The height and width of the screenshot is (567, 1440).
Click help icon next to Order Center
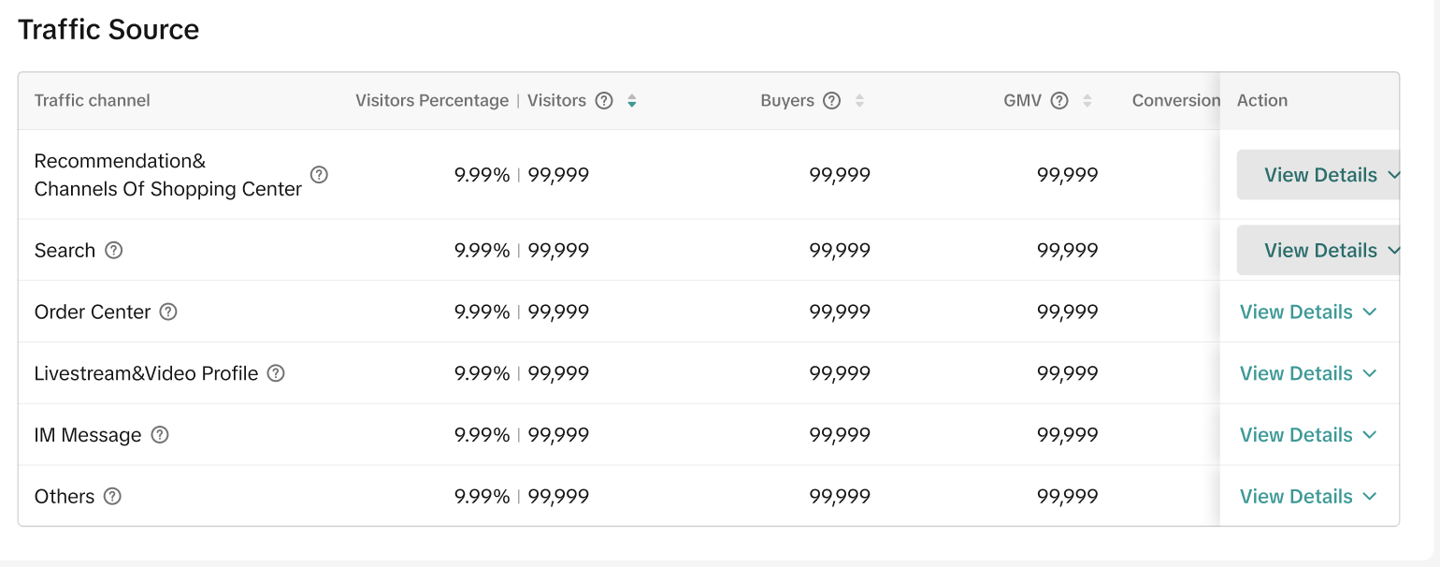[x=168, y=313]
